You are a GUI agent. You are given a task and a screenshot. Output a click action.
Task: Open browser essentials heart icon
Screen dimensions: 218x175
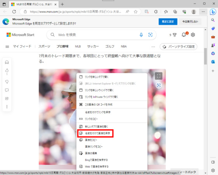[x=184, y=12]
